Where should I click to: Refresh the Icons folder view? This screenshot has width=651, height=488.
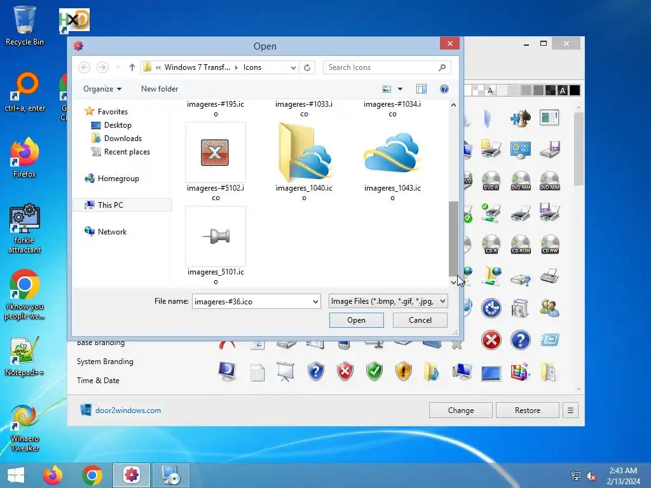click(307, 67)
